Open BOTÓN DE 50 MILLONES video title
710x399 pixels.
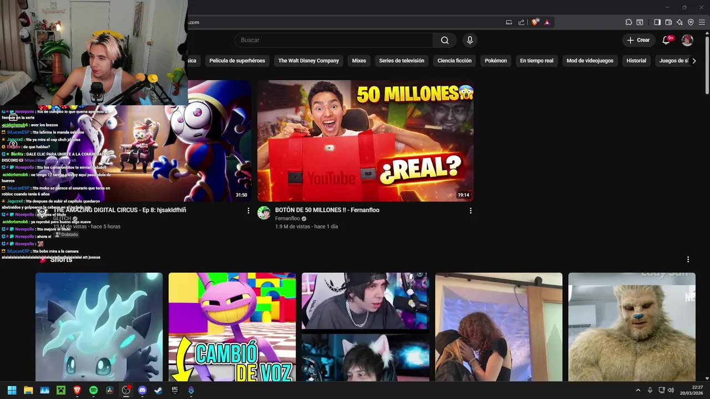(x=327, y=210)
